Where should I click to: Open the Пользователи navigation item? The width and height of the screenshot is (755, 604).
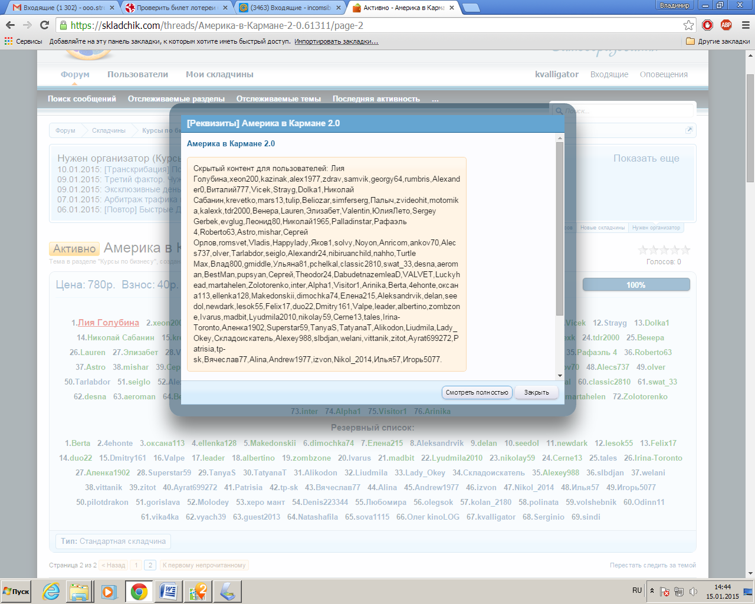tap(137, 74)
